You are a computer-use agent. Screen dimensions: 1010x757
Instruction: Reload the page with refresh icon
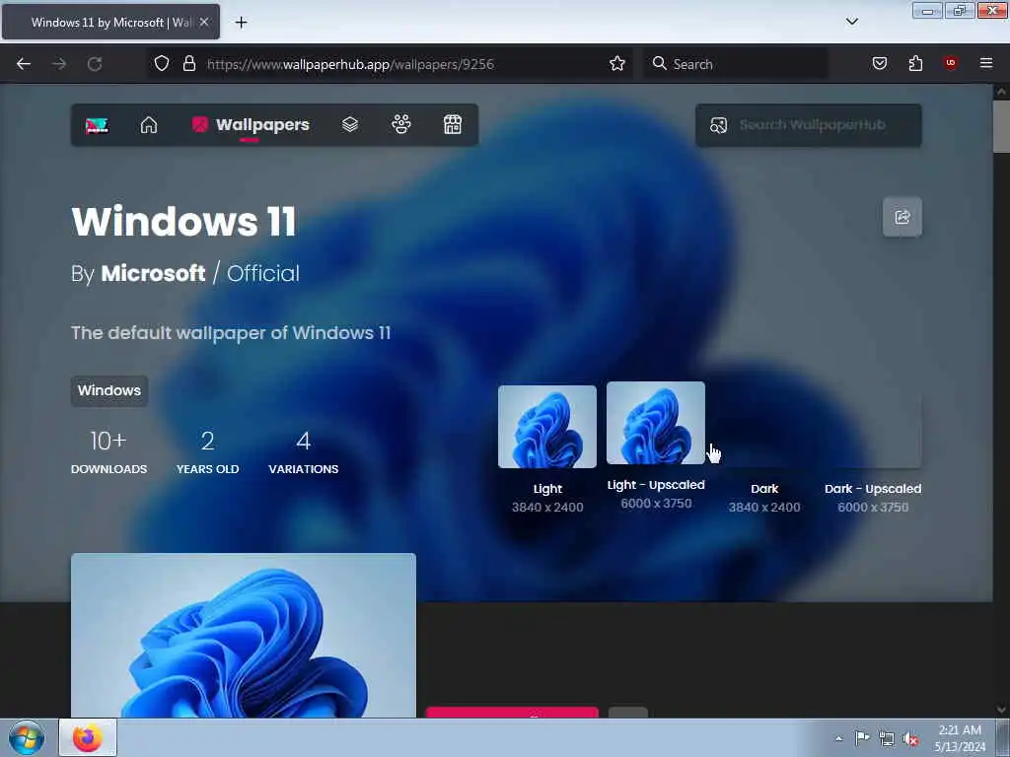(95, 64)
